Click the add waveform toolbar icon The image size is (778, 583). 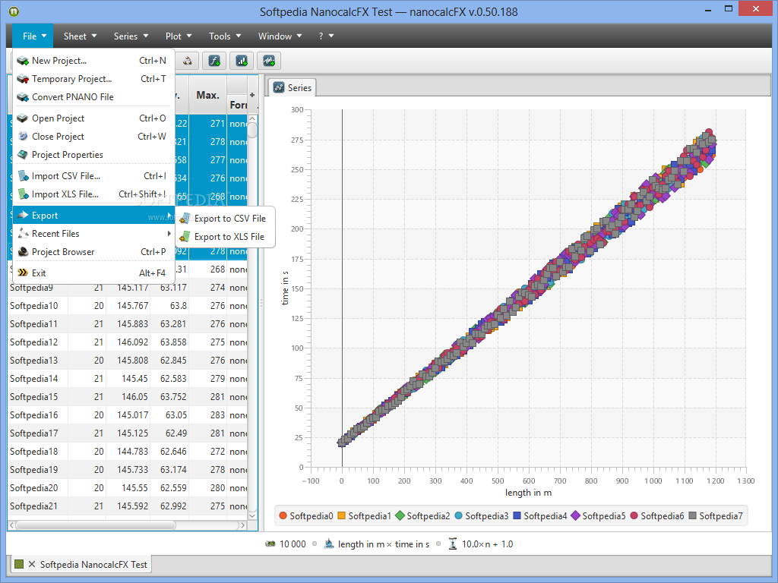tap(269, 61)
